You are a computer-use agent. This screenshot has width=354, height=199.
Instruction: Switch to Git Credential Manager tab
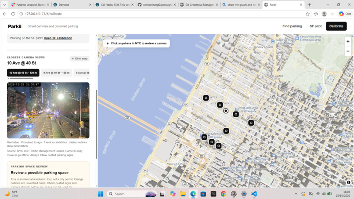(199, 4)
